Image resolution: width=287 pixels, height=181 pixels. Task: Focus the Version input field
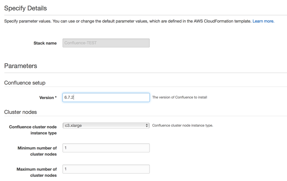[106, 97]
